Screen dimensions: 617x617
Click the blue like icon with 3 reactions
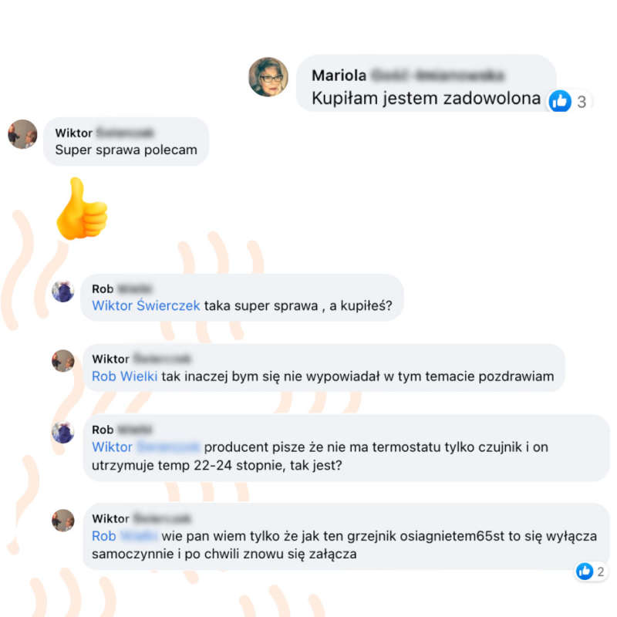(x=560, y=101)
